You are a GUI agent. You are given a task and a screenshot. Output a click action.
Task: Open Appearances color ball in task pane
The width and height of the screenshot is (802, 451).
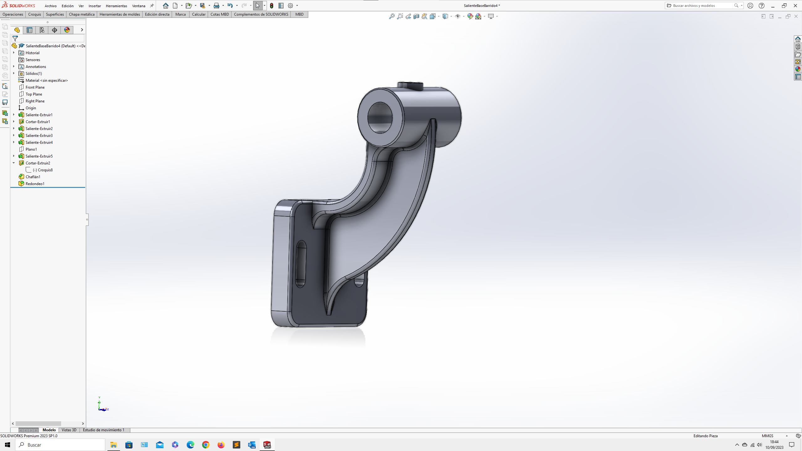[798, 69]
